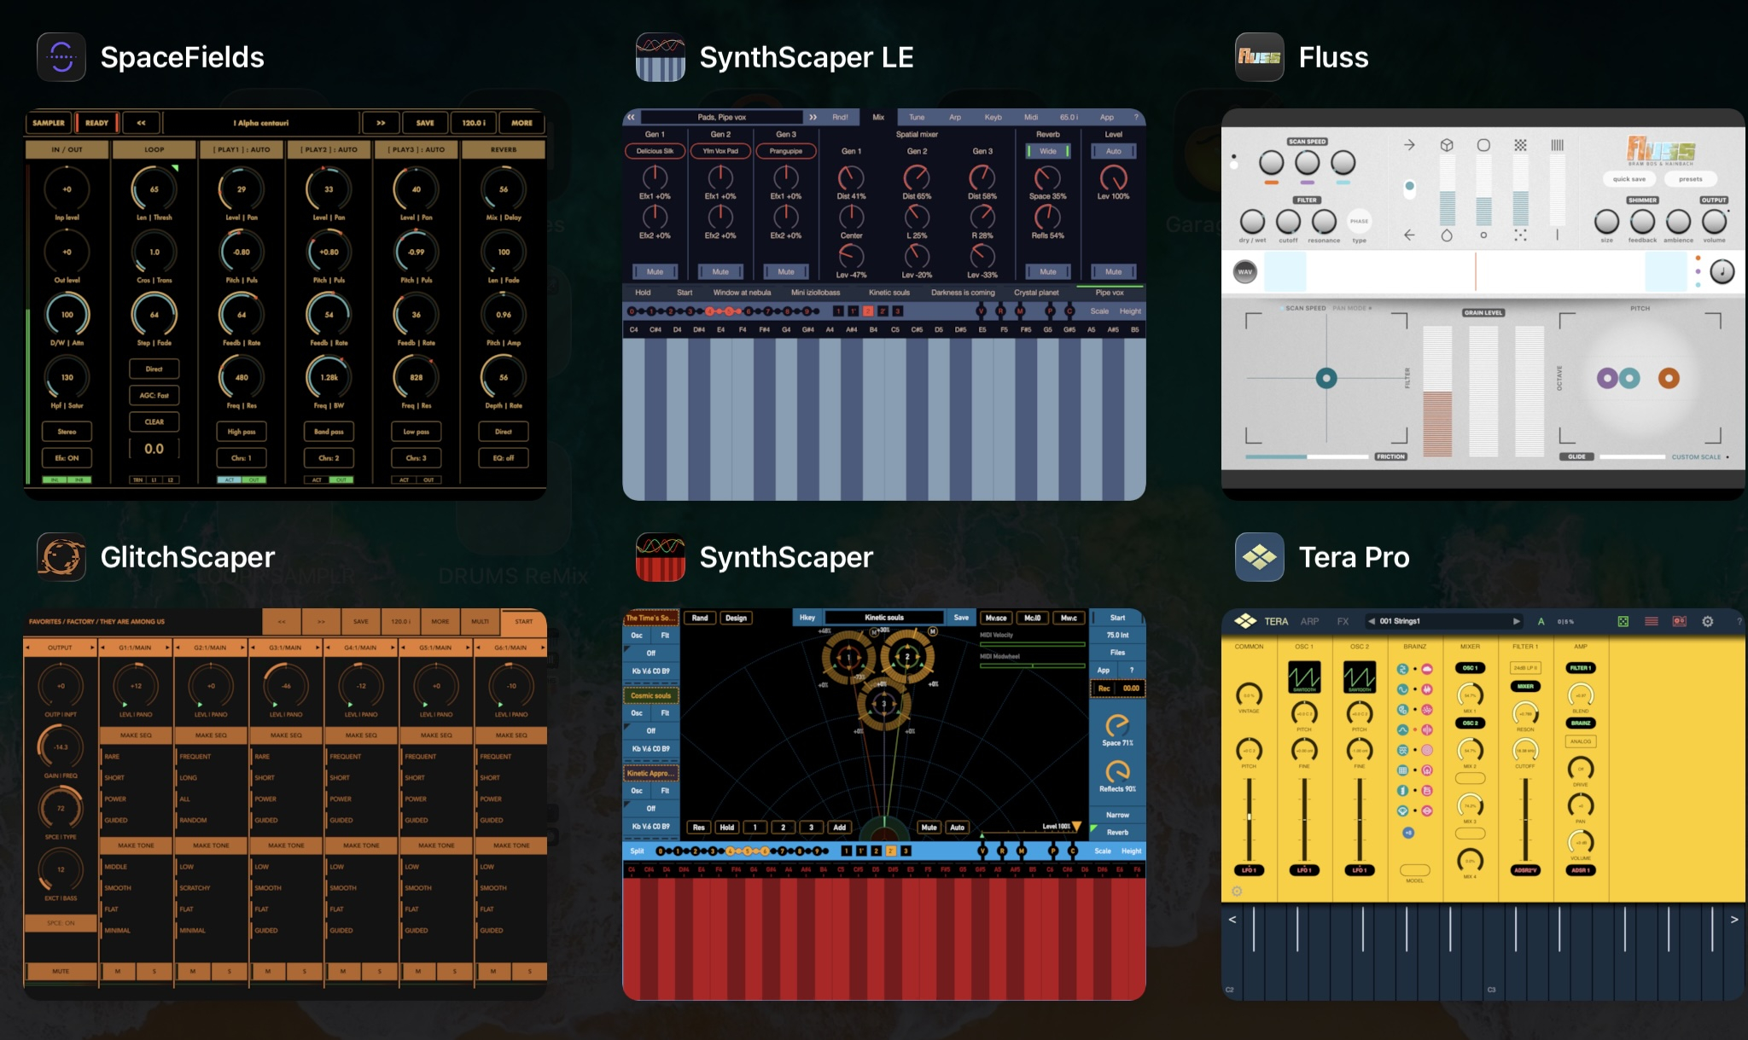The width and height of the screenshot is (1748, 1040).
Task: Click the SynthScaper LE app icon
Action: coord(660,57)
